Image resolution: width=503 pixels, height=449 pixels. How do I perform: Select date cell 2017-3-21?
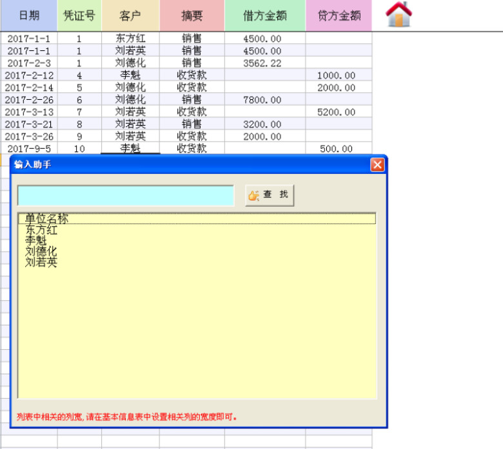(x=29, y=124)
